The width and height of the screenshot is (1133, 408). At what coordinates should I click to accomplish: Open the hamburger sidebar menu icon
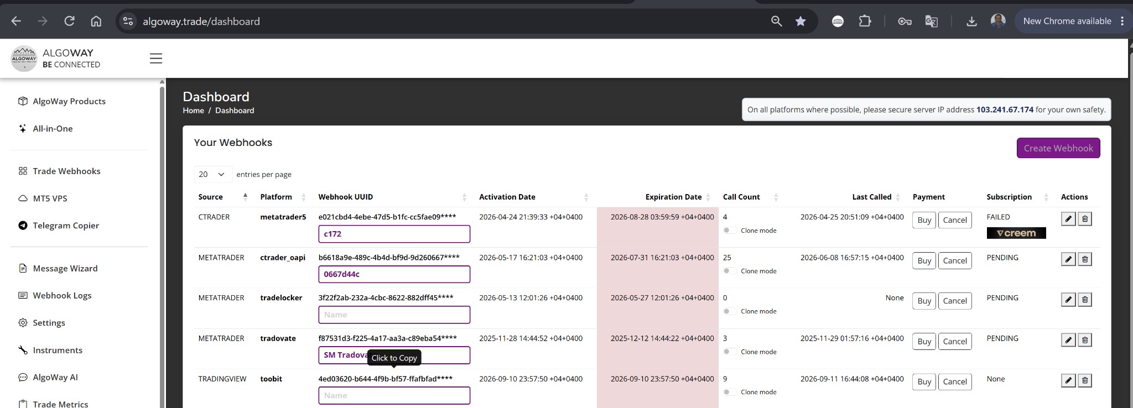tap(156, 59)
